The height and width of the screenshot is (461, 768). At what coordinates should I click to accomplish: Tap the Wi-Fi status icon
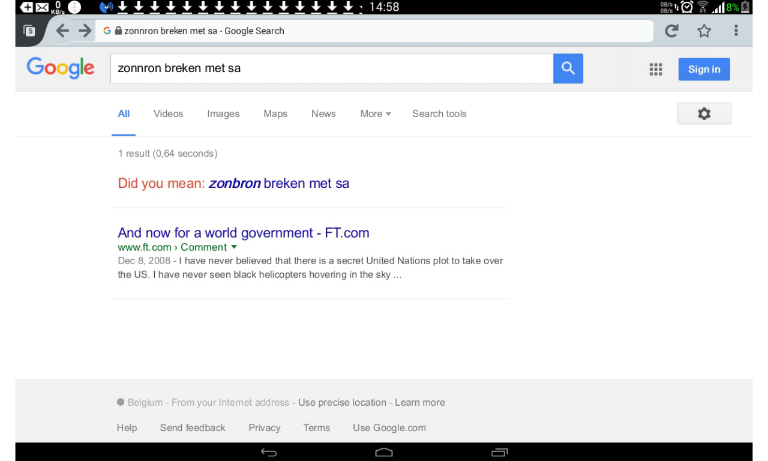click(703, 7)
